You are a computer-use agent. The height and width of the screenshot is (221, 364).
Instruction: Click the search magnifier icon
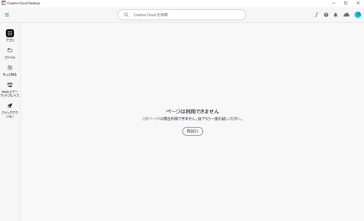126,15
